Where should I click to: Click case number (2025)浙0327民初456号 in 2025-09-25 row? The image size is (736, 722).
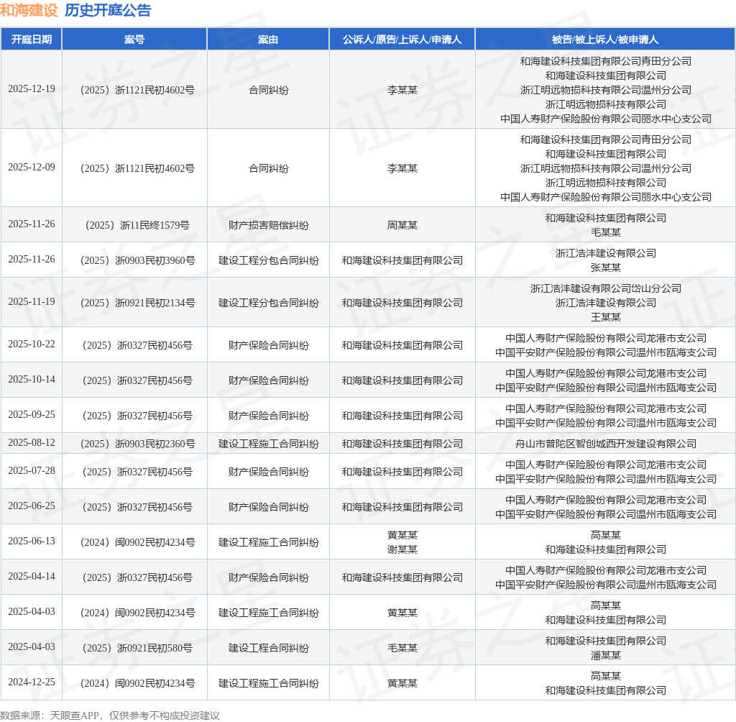pos(137,416)
